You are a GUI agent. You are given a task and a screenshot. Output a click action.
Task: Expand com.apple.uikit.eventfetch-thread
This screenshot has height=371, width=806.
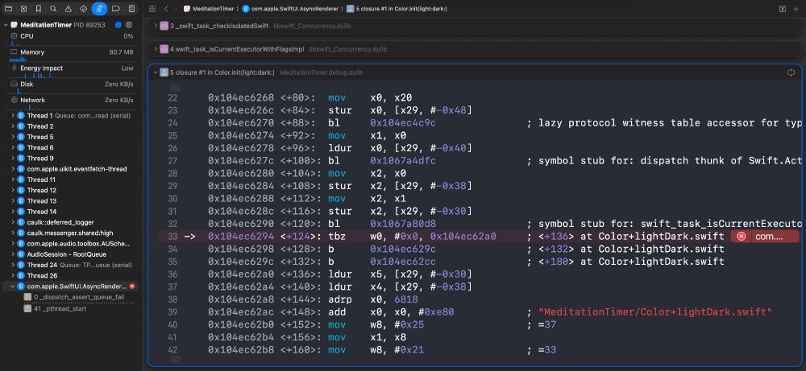point(13,169)
